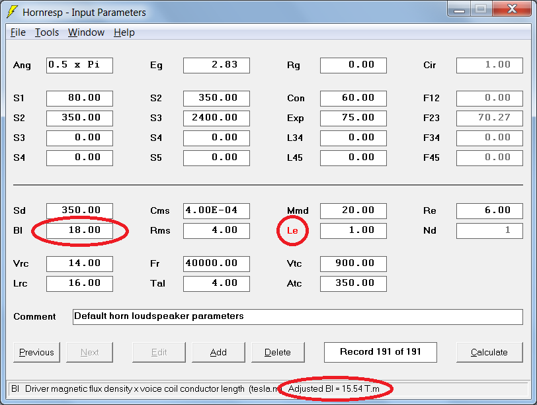Click the Hornresp lightning bolt title icon

[13, 12]
